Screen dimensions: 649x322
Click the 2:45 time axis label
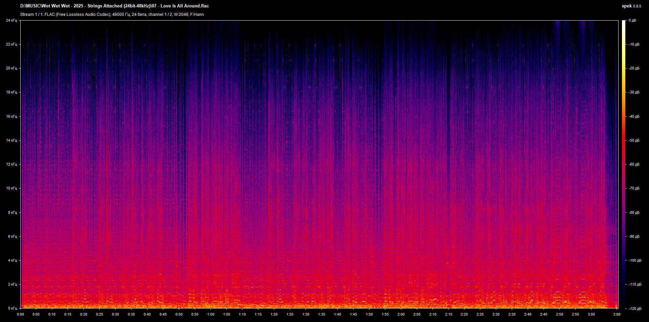coord(544,315)
